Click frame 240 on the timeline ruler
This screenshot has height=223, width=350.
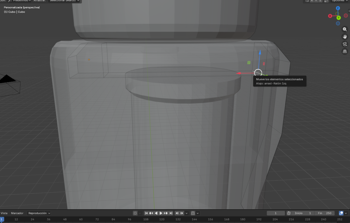[x=323, y=220]
